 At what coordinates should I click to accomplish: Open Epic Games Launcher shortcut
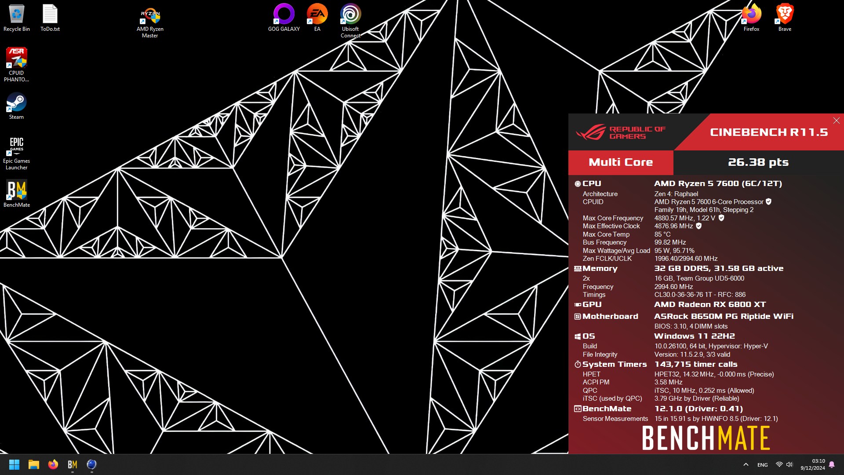(16, 153)
